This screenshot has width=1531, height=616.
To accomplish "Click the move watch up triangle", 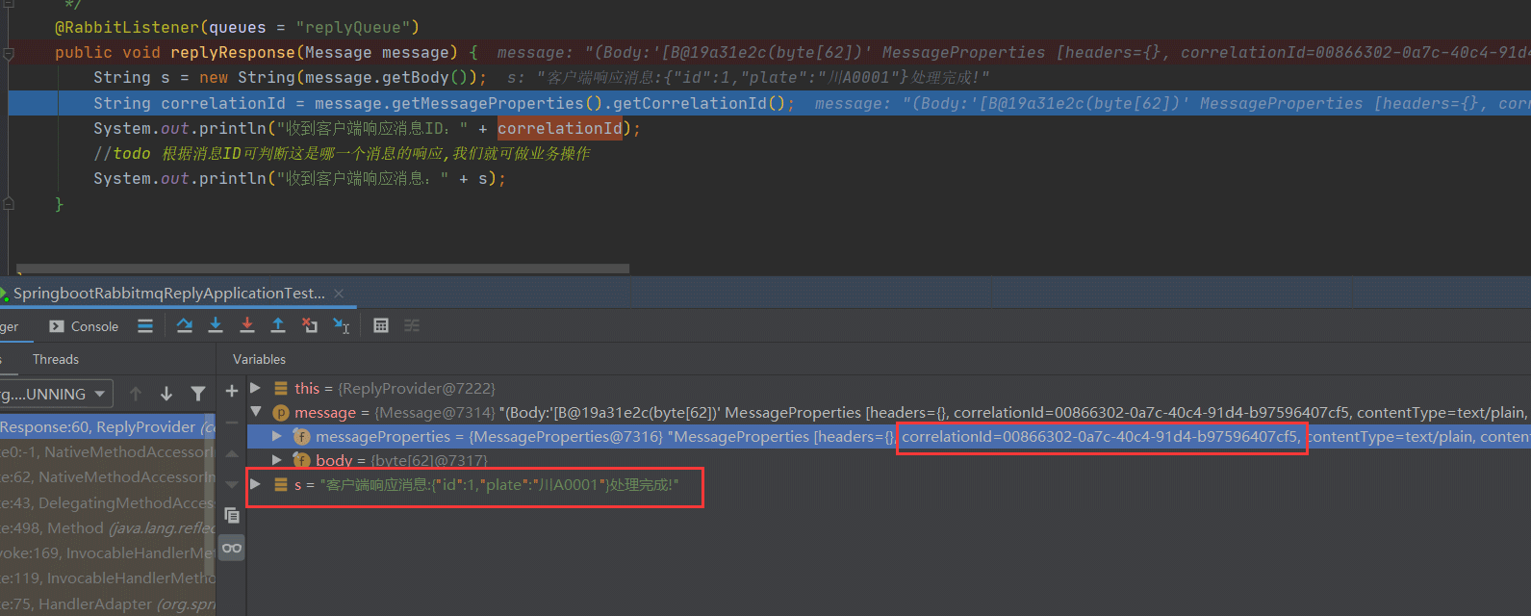I will [231, 453].
